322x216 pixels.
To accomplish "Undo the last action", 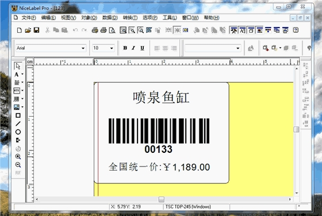I will 75,30.
